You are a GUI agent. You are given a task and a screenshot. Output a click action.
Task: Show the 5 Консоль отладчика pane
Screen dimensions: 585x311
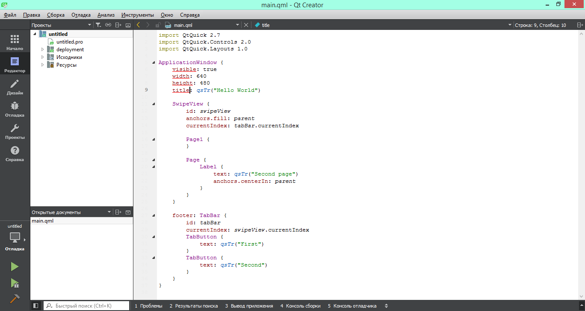point(352,306)
